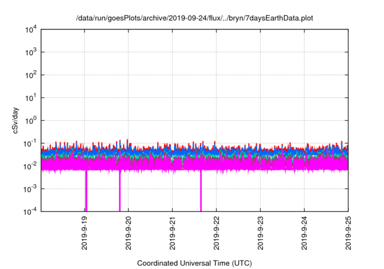Click the 10^2 y-axis tick label
Viewport: 384px width, 269px height.
point(31,75)
